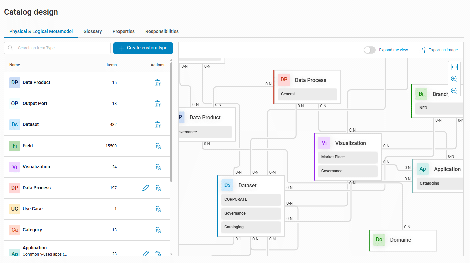
Task: Go to the Responsibilities tab
Action: pos(162,31)
